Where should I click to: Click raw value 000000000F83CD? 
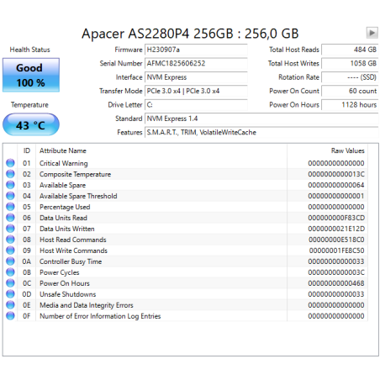point(336,218)
